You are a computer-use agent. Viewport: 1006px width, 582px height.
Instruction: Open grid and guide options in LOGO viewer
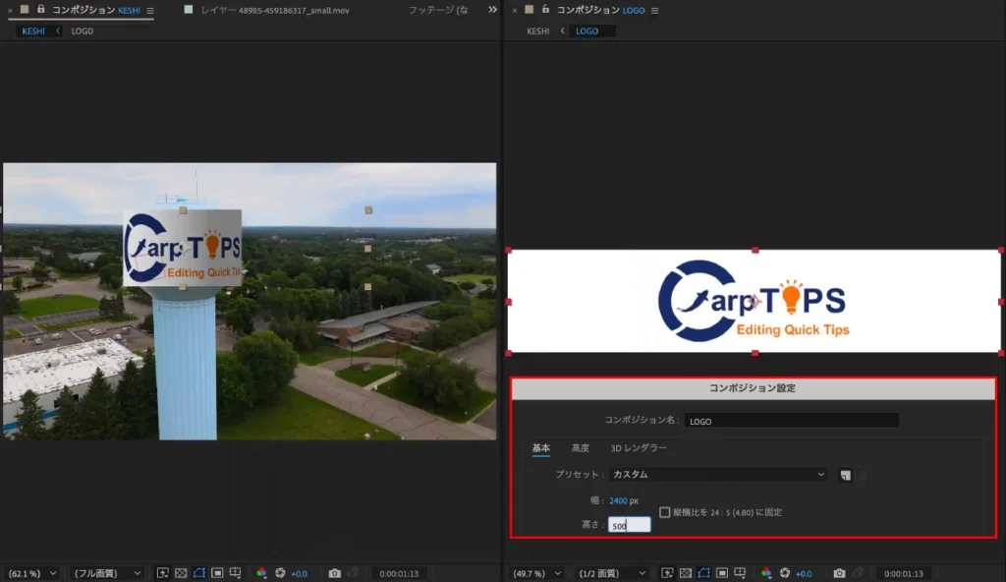point(741,573)
